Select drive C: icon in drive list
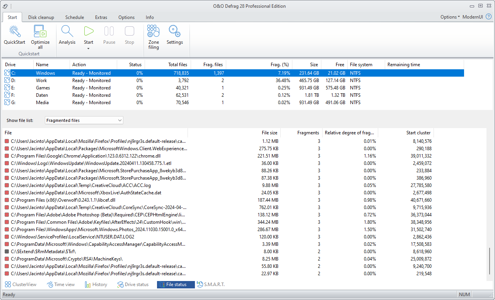The image size is (495, 300). [7, 73]
